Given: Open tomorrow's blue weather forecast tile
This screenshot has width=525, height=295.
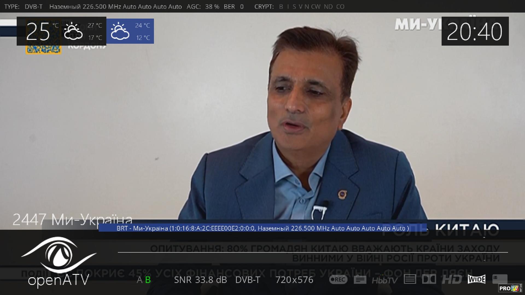Looking at the screenshot, I should pyautogui.click(x=130, y=31).
